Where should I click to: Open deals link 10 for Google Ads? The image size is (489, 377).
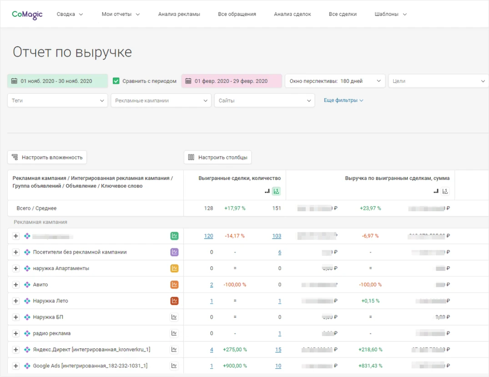(278, 366)
